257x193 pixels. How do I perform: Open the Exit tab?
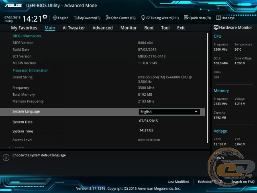181,28
